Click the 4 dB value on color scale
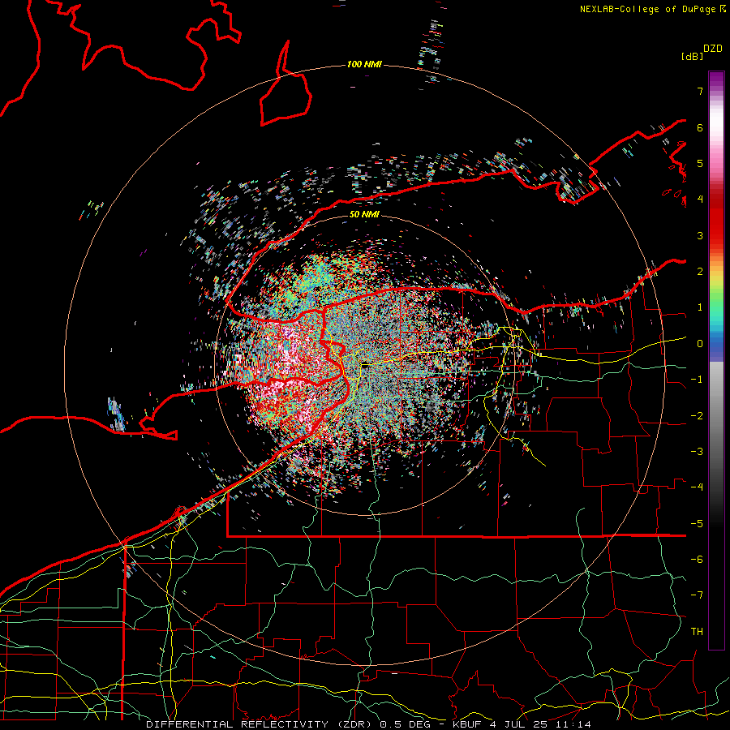This screenshot has width=730, height=730. [x=700, y=200]
